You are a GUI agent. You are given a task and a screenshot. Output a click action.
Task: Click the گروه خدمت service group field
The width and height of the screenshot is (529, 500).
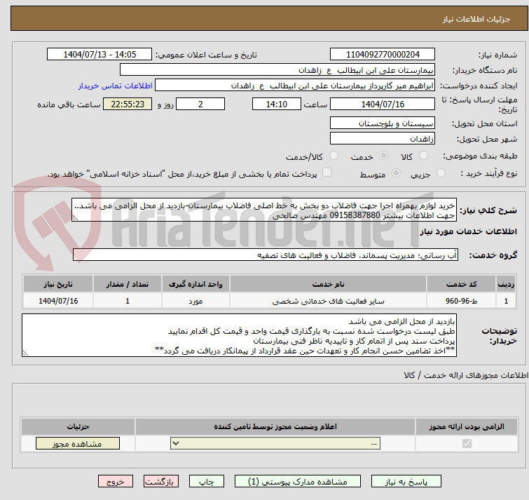point(266,255)
